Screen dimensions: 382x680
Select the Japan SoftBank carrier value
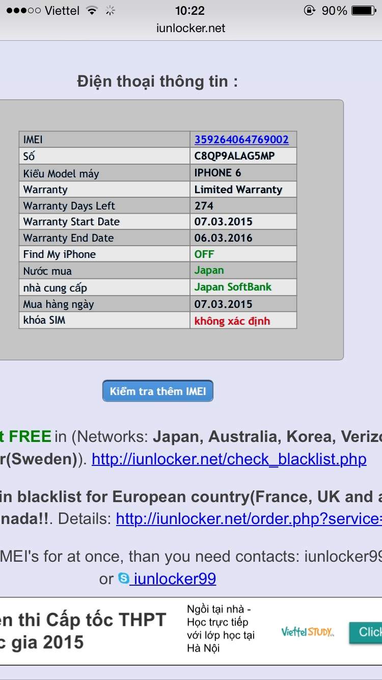[x=233, y=287]
